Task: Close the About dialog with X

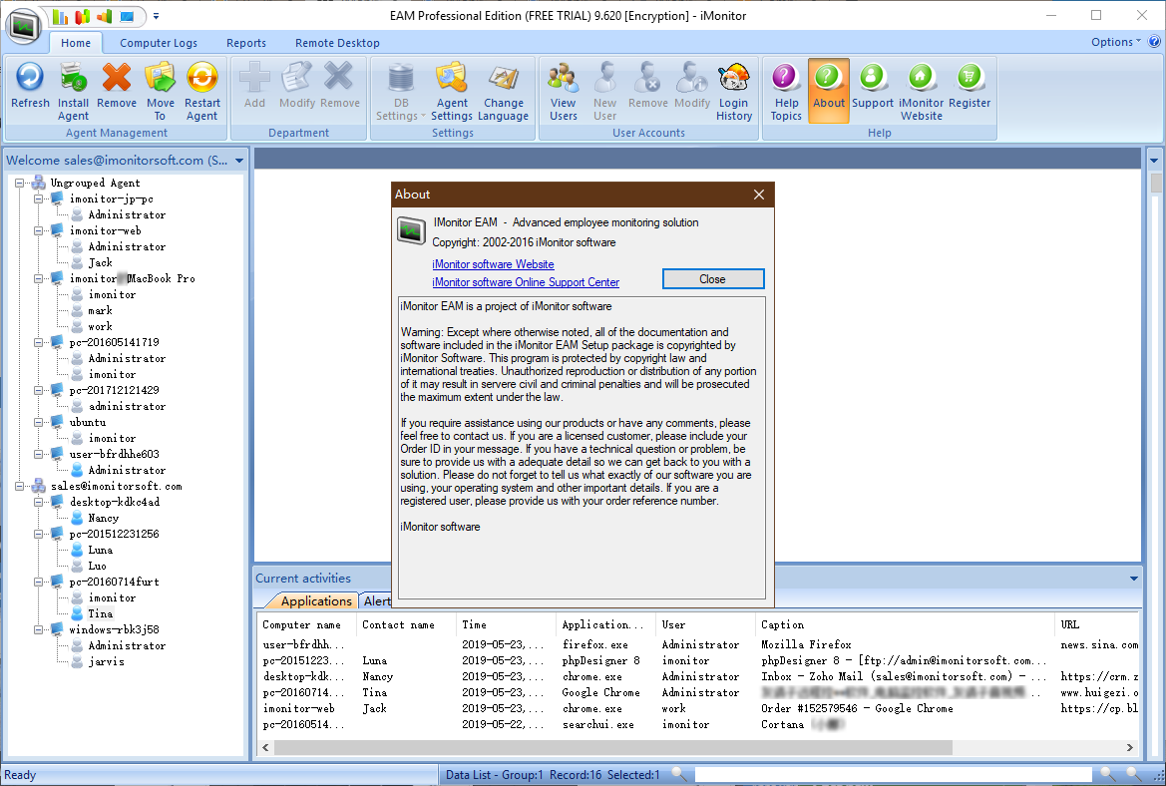Action: (x=758, y=195)
